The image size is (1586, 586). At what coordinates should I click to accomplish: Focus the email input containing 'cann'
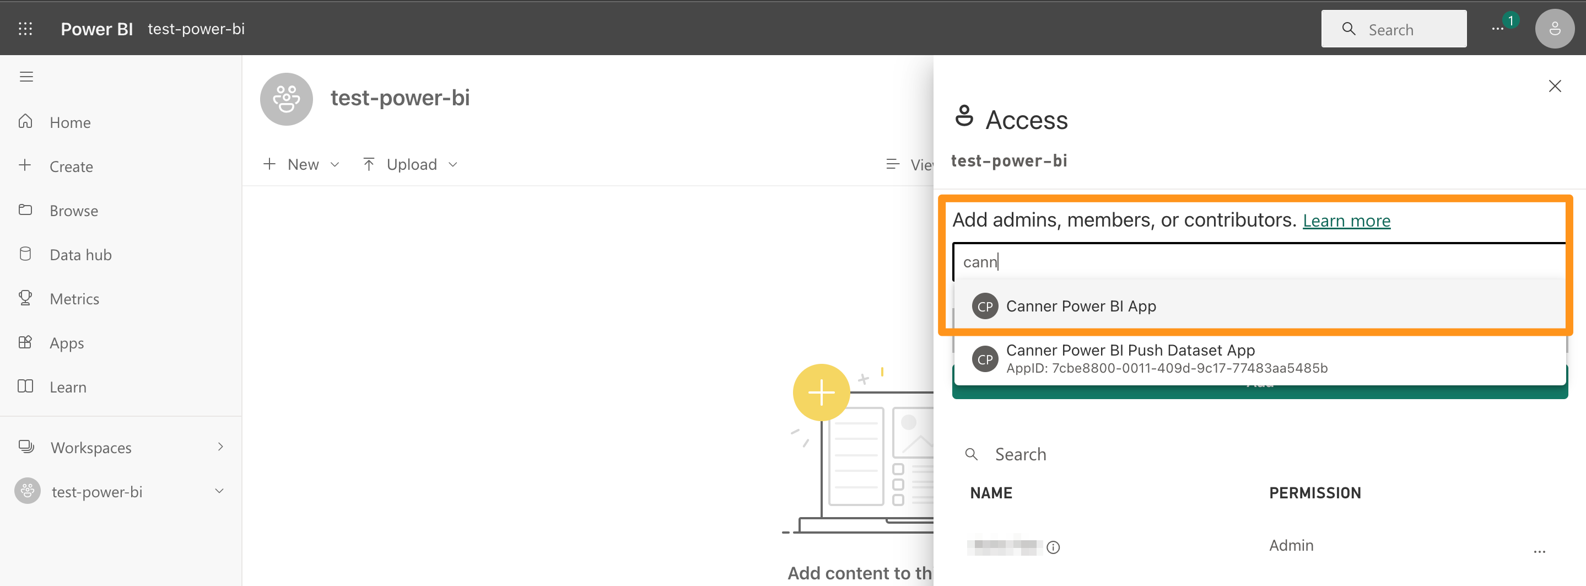tap(1259, 262)
